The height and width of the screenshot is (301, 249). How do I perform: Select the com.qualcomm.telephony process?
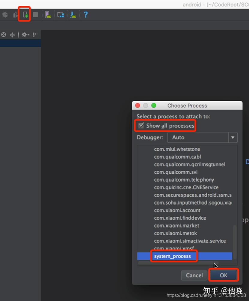pyautogui.click(x=184, y=180)
